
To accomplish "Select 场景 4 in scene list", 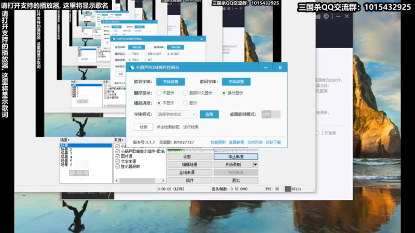I will pos(86,157).
